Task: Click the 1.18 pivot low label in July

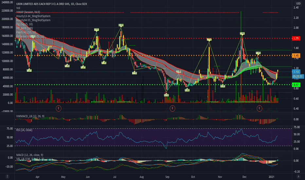Action: click(x=135, y=73)
